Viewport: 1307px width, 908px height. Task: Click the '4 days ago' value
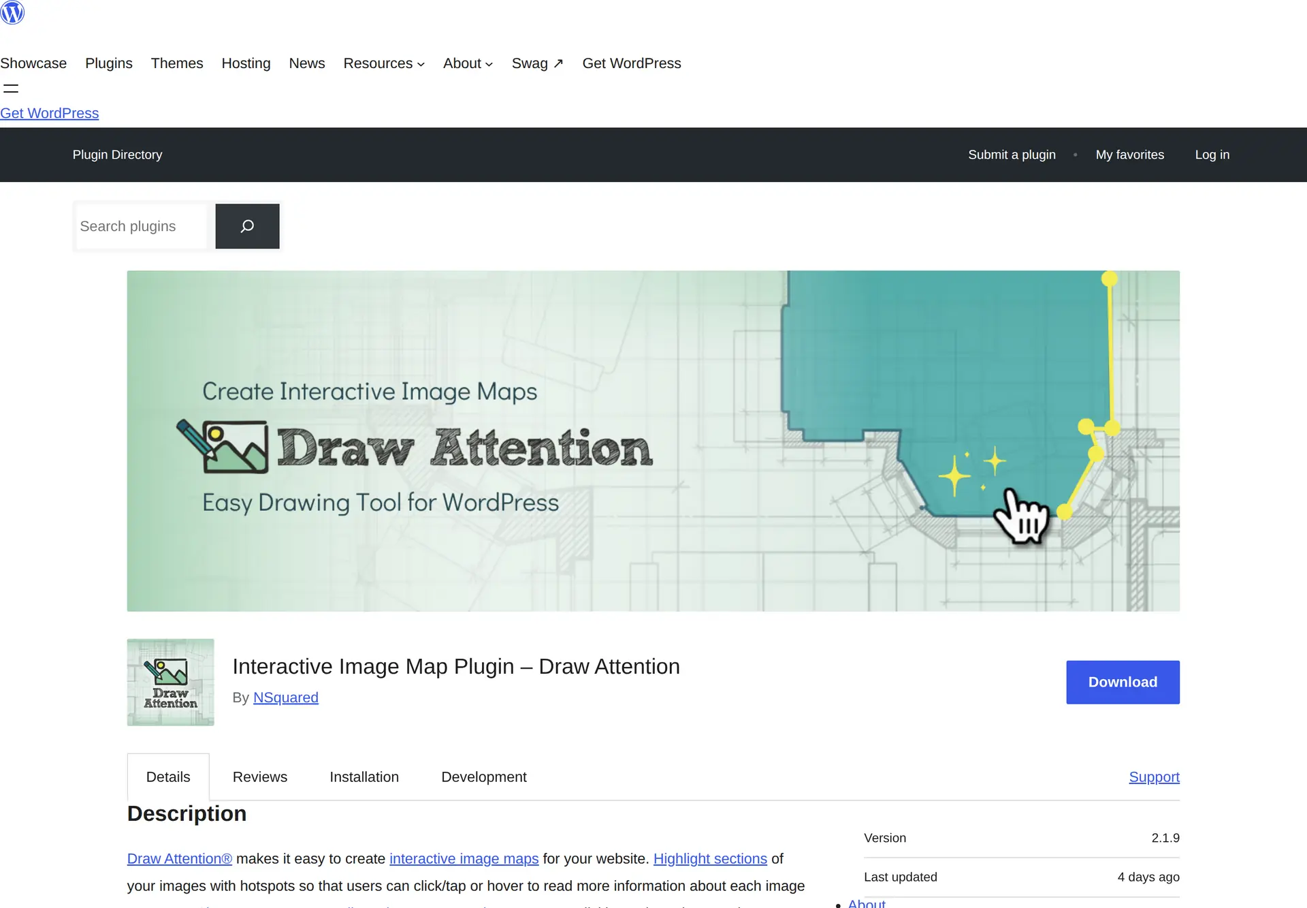[x=1148, y=877]
